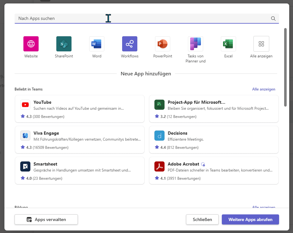Viewport: 293px width, 233px height.
Task: Add the Word app tab
Action: click(97, 44)
